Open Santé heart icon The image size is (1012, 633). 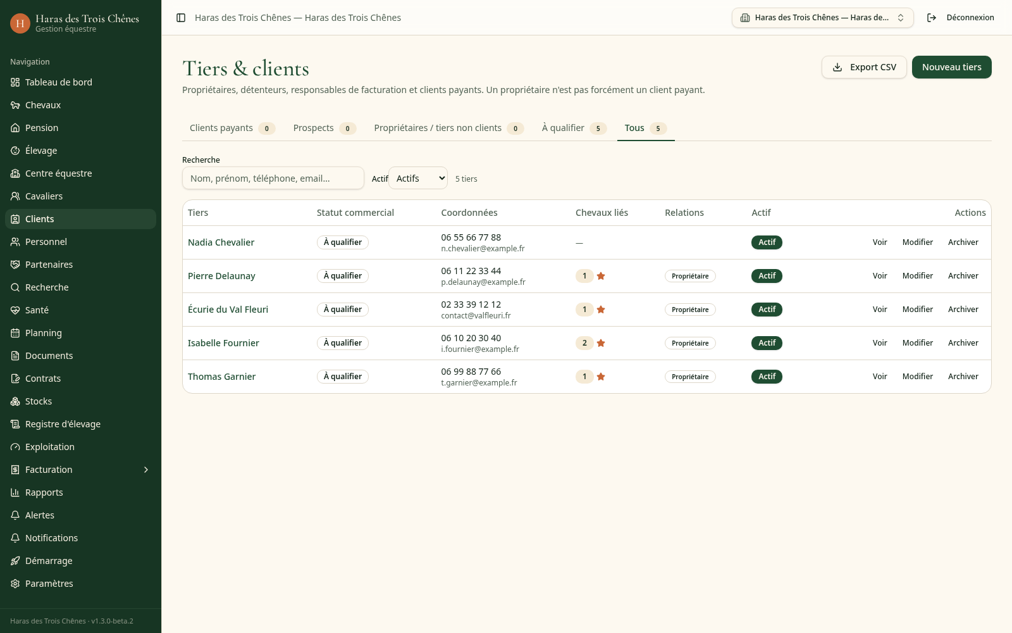point(15,310)
